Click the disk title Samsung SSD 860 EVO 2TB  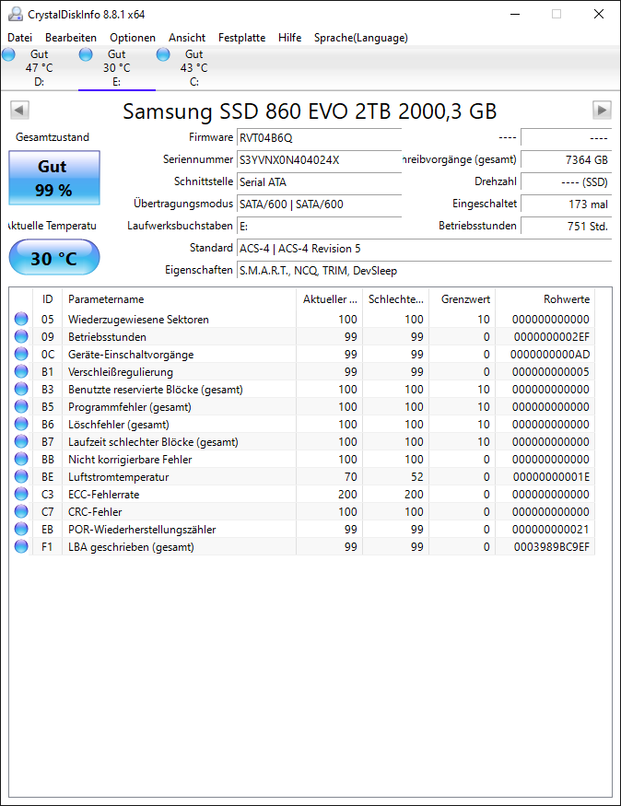310,111
